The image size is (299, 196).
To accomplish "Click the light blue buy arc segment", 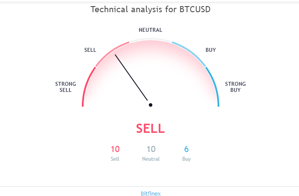I will (190, 52).
